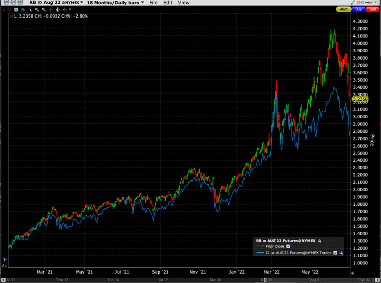Click the blue Buy button
The image size is (381, 283).
tap(358, 9)
